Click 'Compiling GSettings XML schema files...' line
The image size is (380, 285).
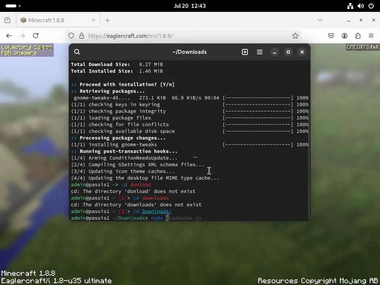tap(138, 164)
